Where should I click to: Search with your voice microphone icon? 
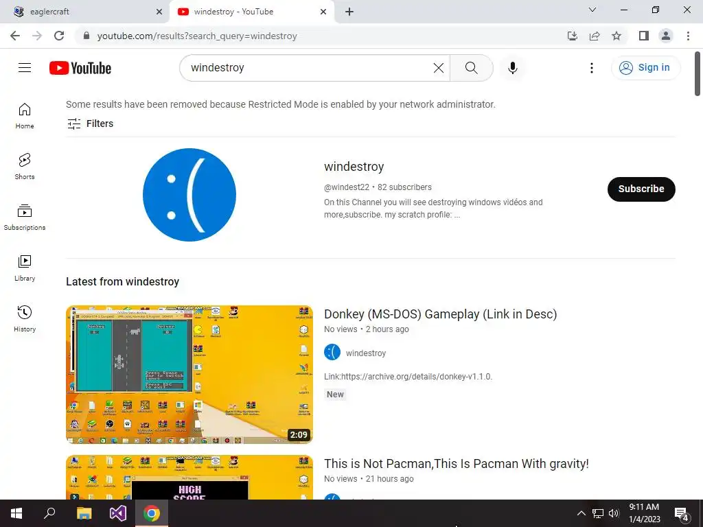click(512, 68)
